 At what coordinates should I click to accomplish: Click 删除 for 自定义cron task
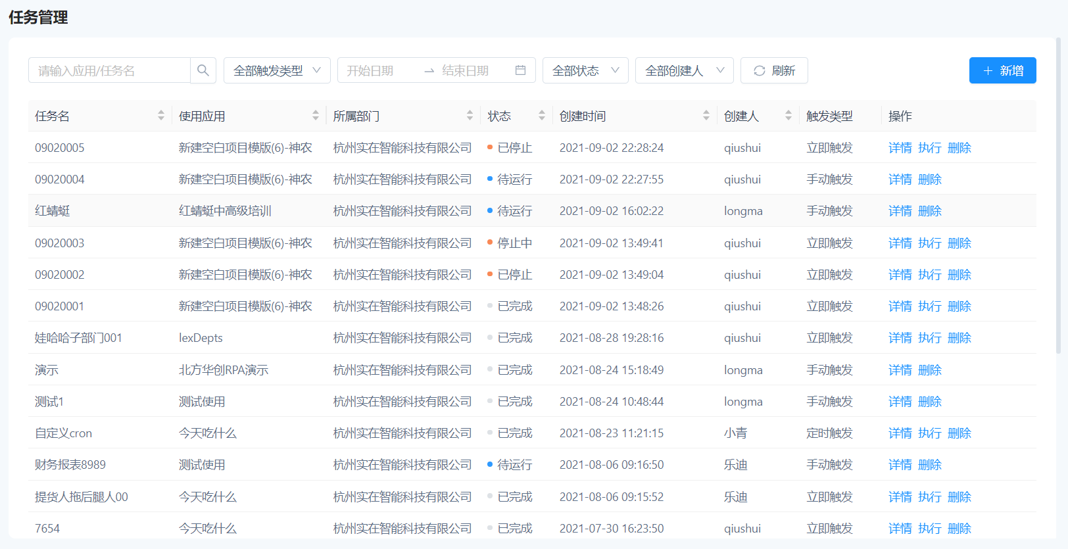tap(959, 433)
